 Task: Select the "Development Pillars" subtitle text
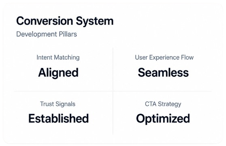(x=47, y=34)
